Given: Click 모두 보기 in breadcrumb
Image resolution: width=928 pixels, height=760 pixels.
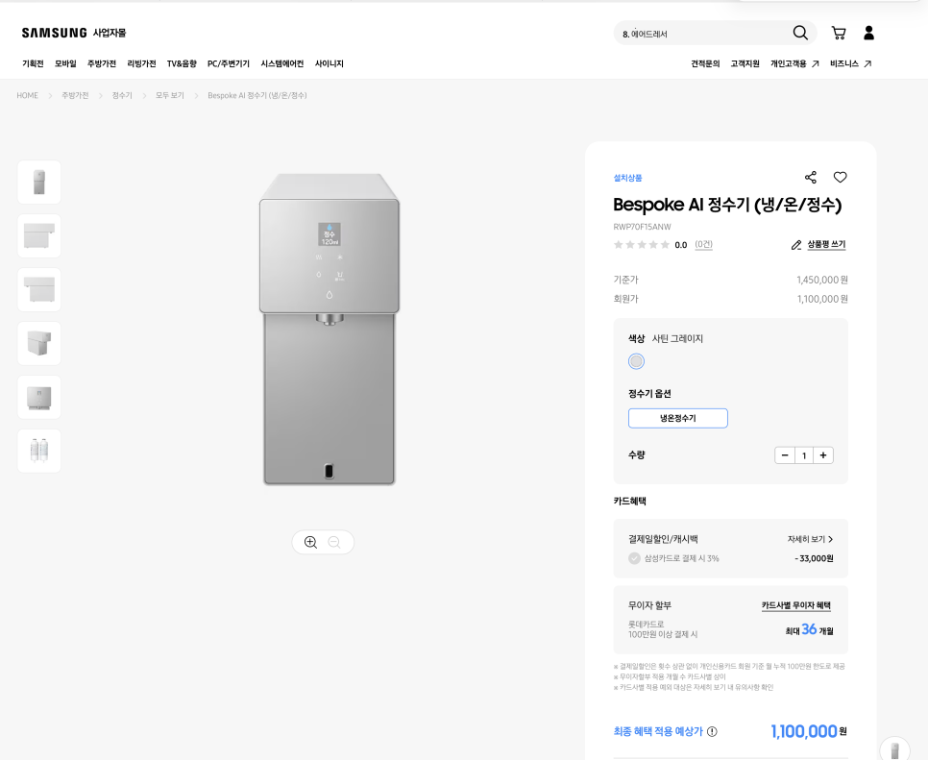Looking at the screenshot, I should pos(170,95).
